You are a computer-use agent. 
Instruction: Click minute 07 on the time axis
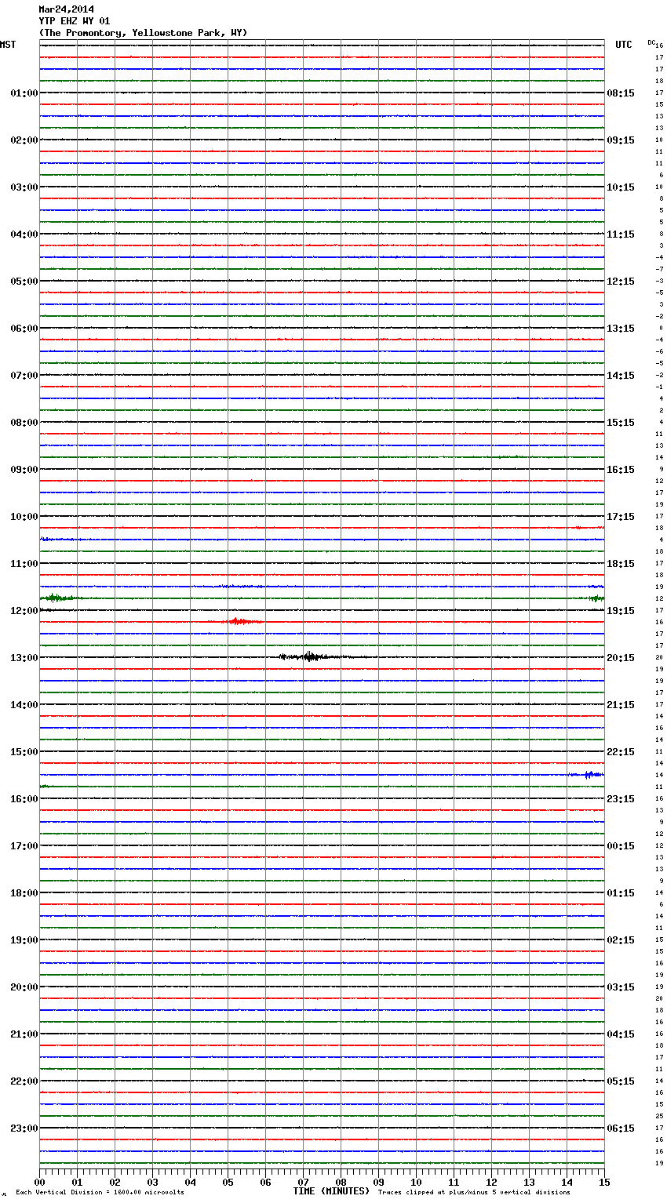tap(303, 1182)
